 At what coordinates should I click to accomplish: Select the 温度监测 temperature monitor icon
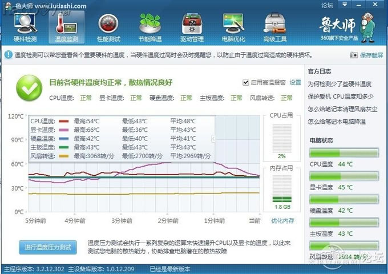pyautogui.click(x=66, y=27)
